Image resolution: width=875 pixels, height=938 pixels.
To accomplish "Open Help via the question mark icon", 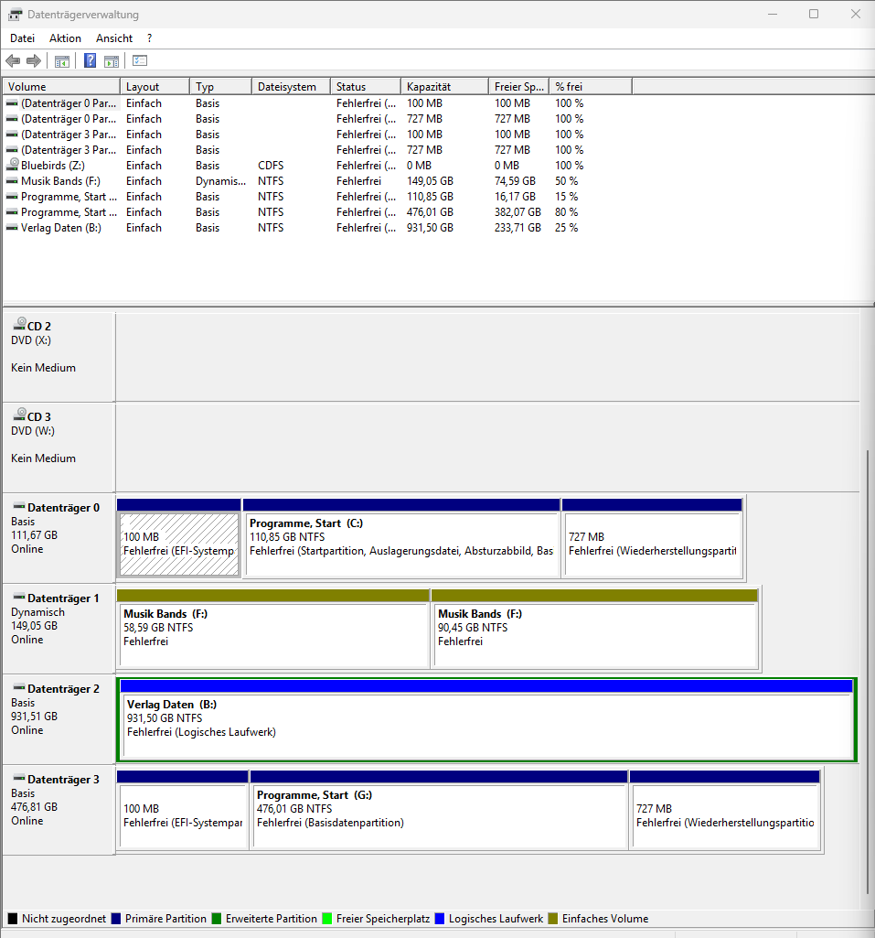I will click(90, 60).
